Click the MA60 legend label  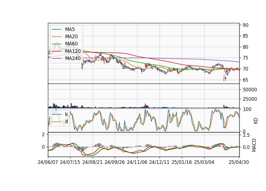tap(71, 44)
